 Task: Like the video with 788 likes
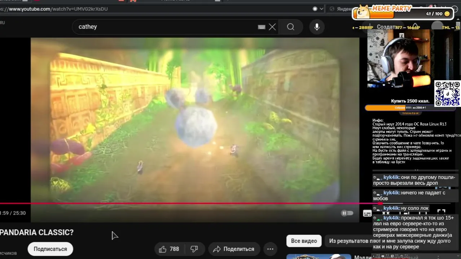[169, 249]
